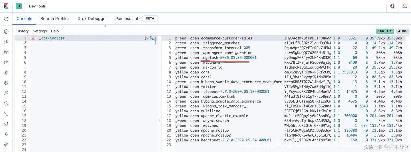Image resolution: width=411 pixels, height=152 pixels.
Task: Open the newsfeed envelope icon
Action: [x=405, y=6]
